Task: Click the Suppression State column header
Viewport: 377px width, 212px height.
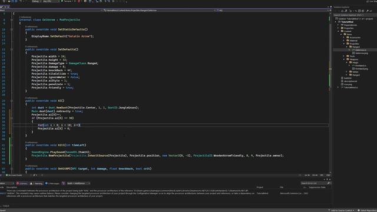Action: [317, 187]
